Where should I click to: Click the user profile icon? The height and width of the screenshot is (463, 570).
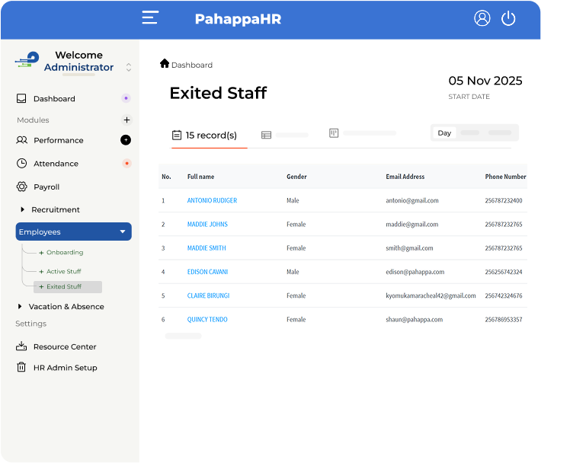click(482, 18)
